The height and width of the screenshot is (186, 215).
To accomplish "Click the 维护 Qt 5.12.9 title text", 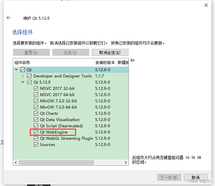I will tap(36, 18).
